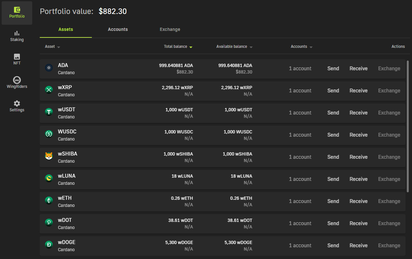Open the WingRiders icon in sidebar
This screenshot has width=412, height=259.
(17, 80)
